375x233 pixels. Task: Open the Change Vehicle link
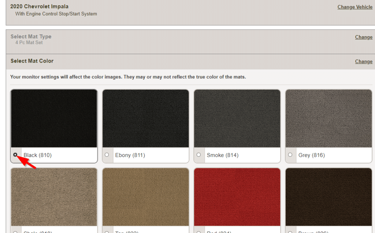(355, 7)
